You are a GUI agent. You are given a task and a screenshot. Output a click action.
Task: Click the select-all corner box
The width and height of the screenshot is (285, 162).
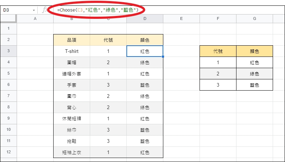click(x=8, y=18)
